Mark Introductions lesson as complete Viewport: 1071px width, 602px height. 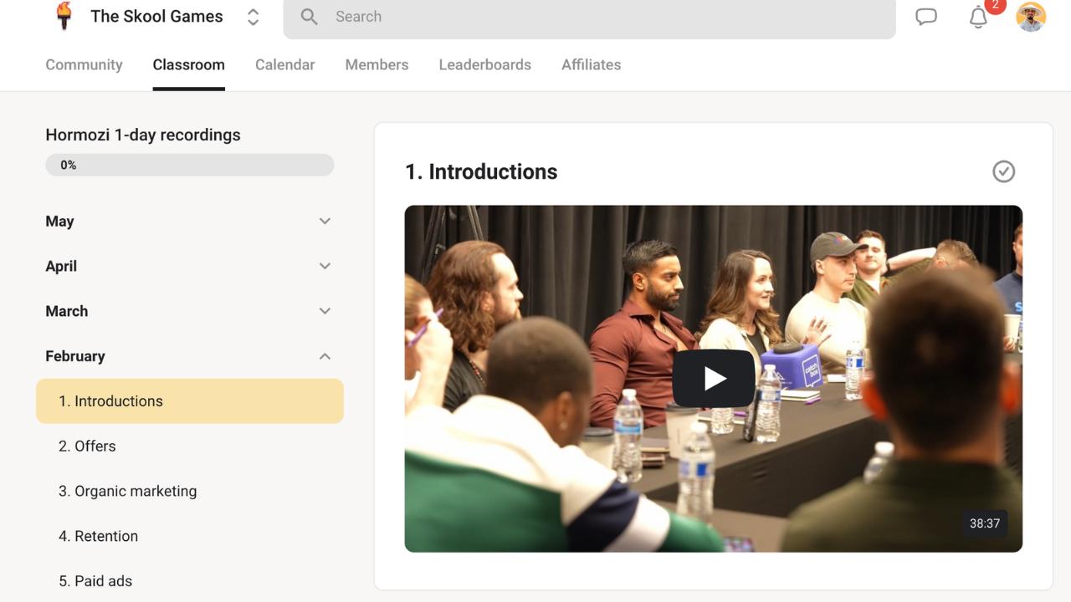[x=1003, y=171]
